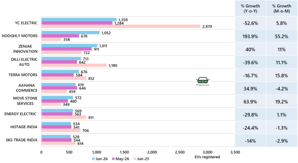The image size is (298, 163).
Task: Click Aahana Commerce's May-26 value 646
Action: tap(83, 88)
